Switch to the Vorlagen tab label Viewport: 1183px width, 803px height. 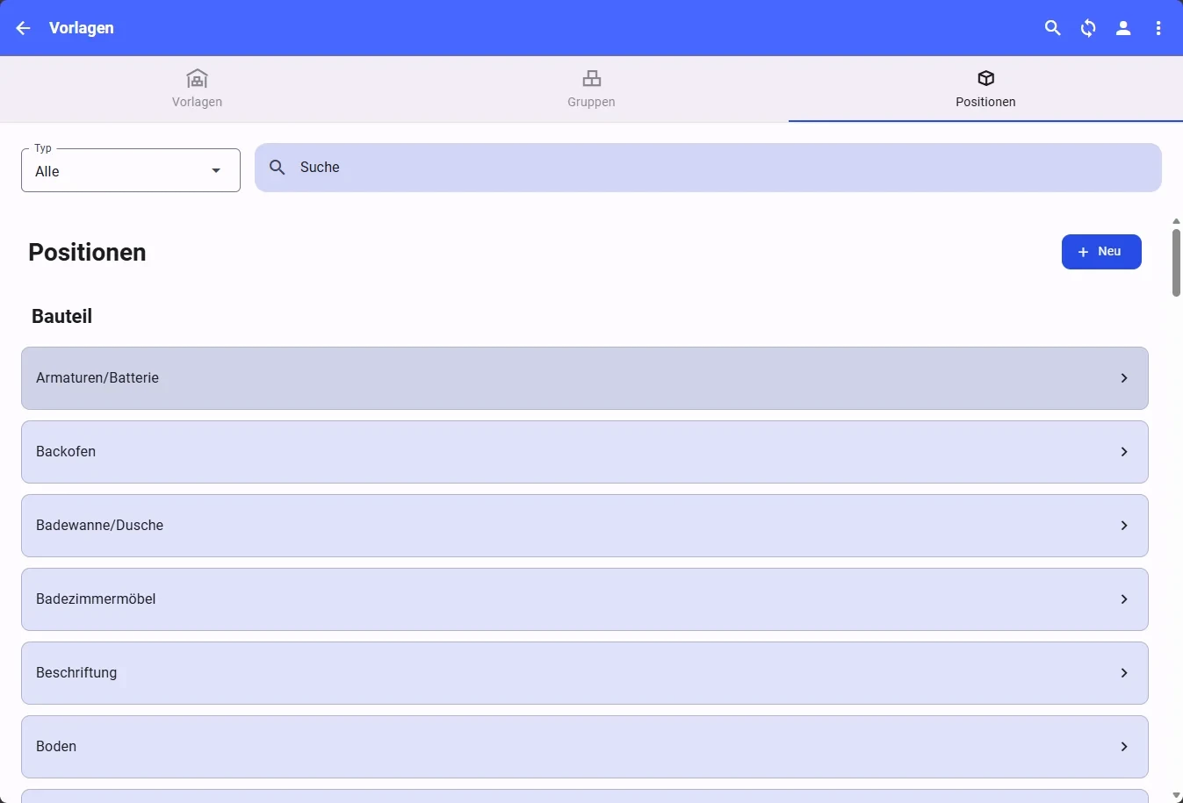click(x=197, y=102)
